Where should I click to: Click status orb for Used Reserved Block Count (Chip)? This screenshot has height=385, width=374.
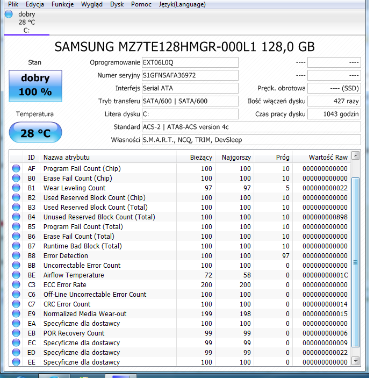coord(16,197)
